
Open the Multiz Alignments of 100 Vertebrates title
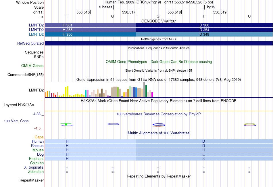coord(159,133)
